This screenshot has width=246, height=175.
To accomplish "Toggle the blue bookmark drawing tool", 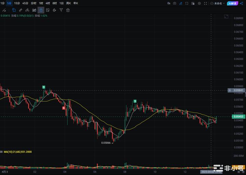I will click(x=14, y=10).
